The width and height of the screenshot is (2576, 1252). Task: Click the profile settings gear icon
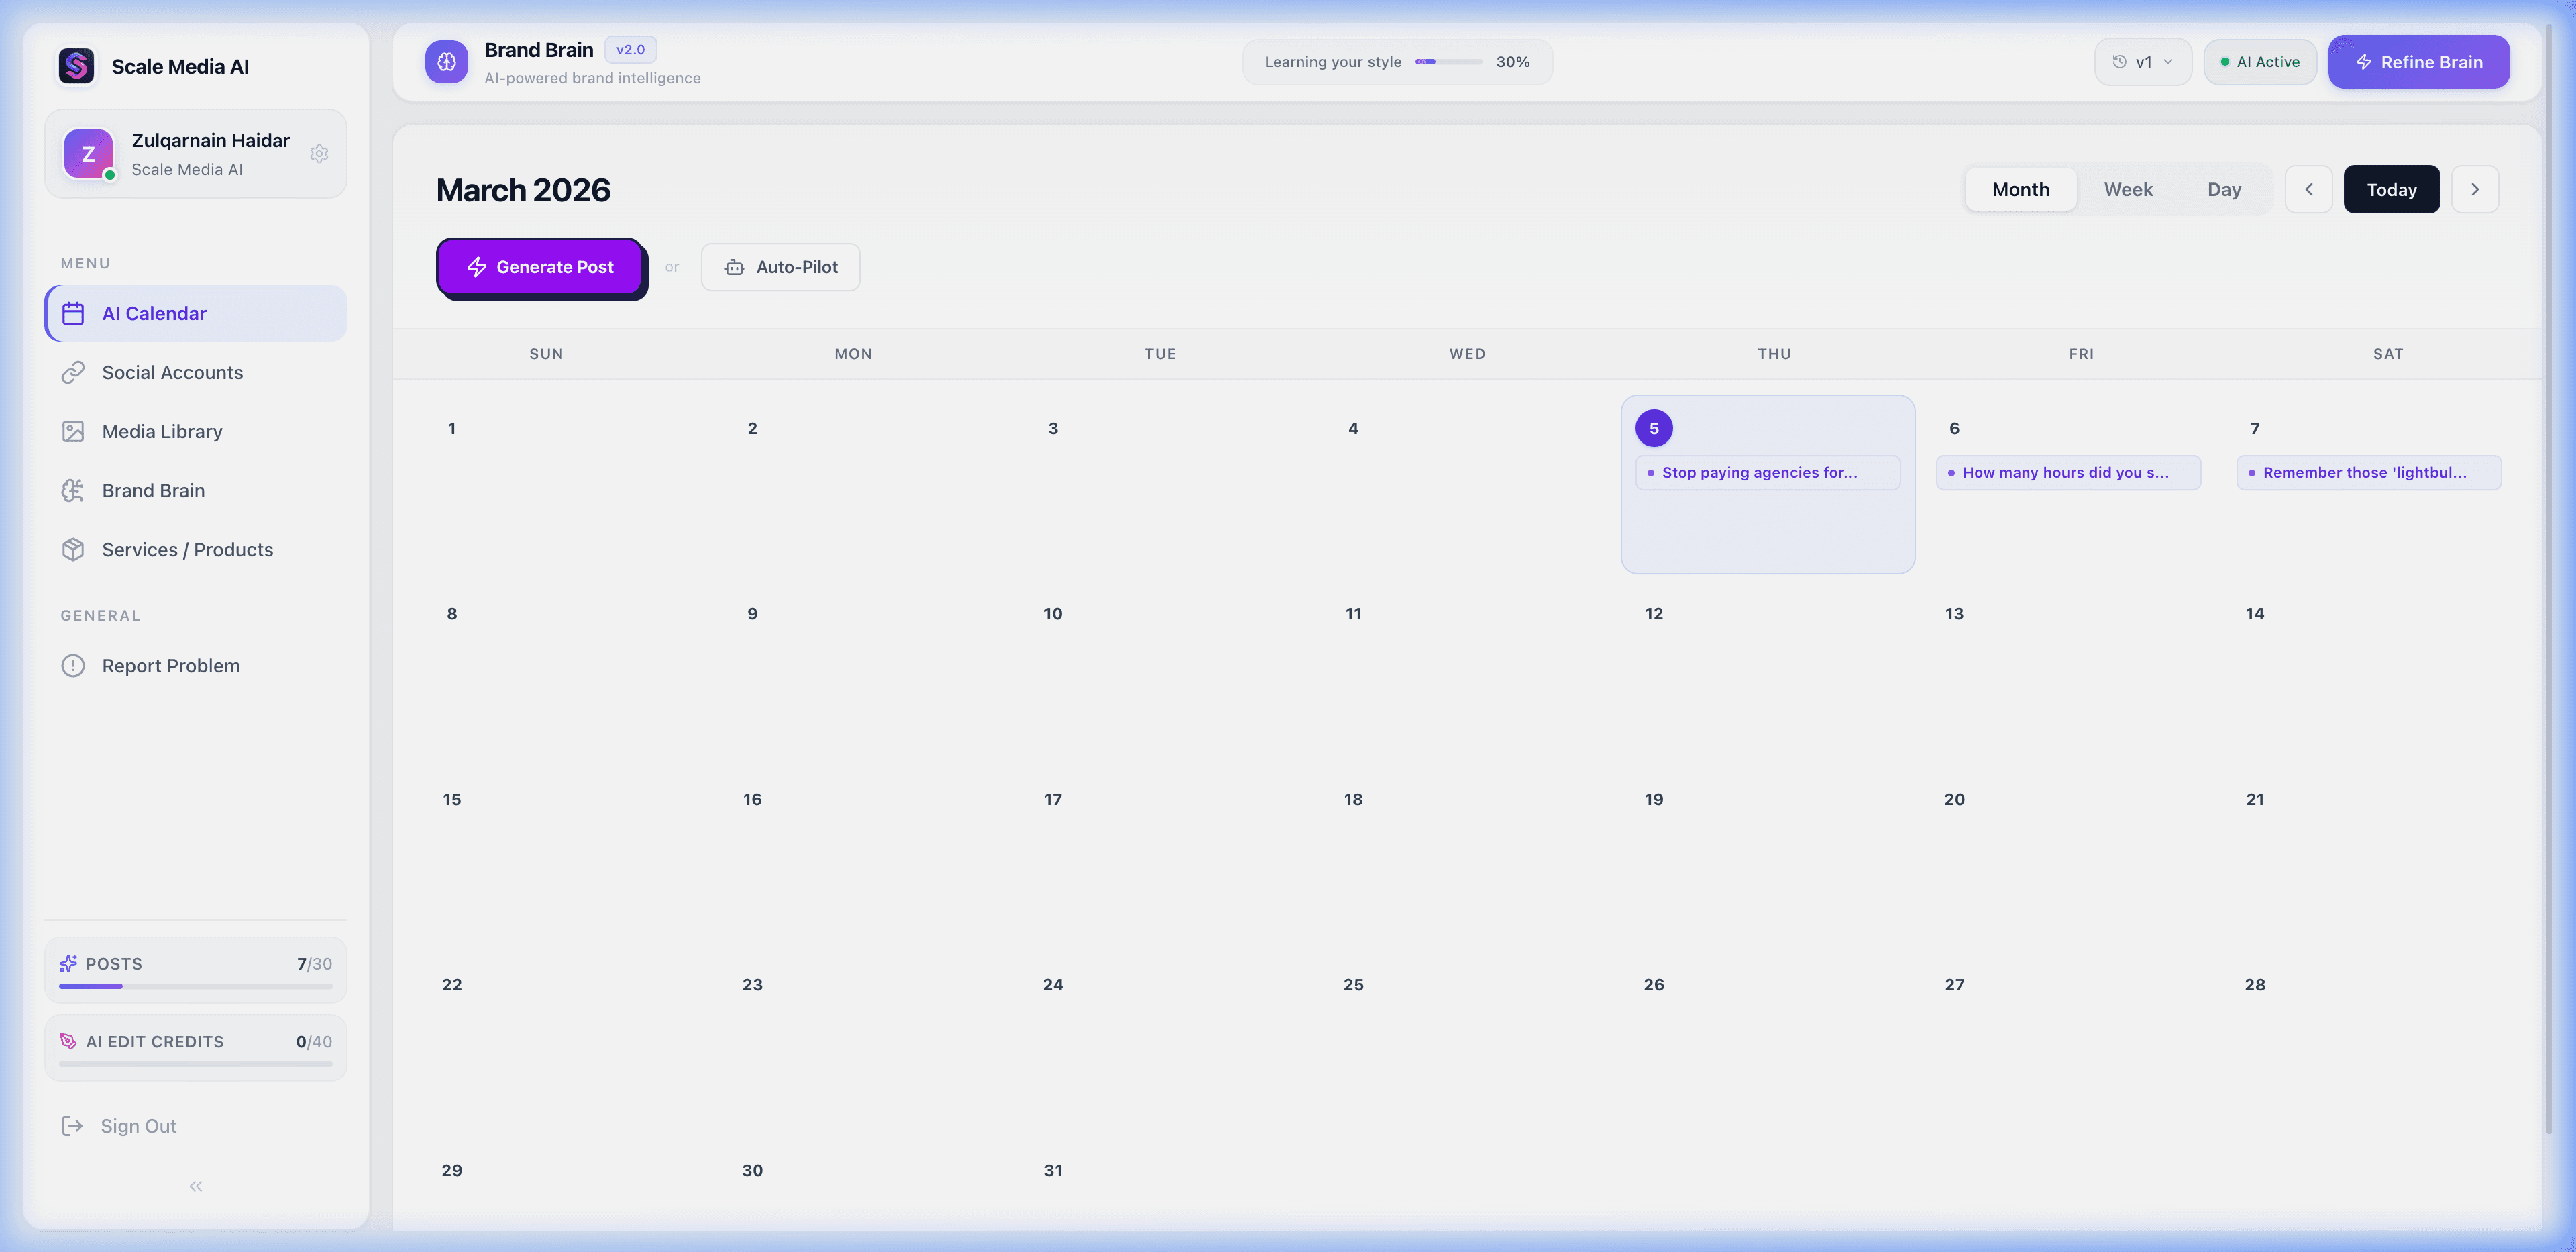(x=319, y=154)
